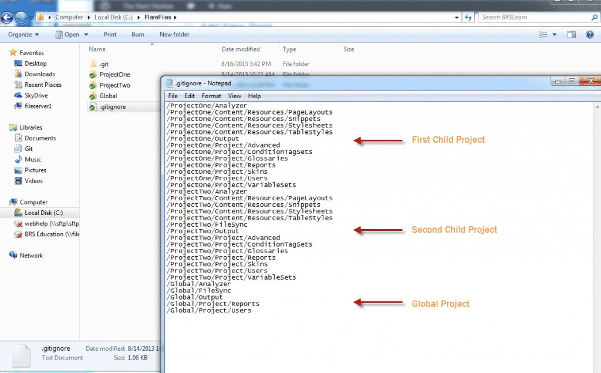Image resolution: width=601 pixels, height=373 pixels.
Task: Click the Back navigation arrow button
Action: [x=8, y=18]
